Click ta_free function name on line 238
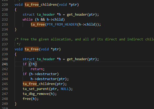Screen dimensions: 154x109 point(32,49)
